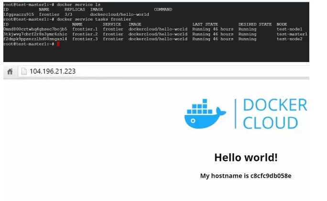Click image name in the frontier.2 row

[158, 34]
